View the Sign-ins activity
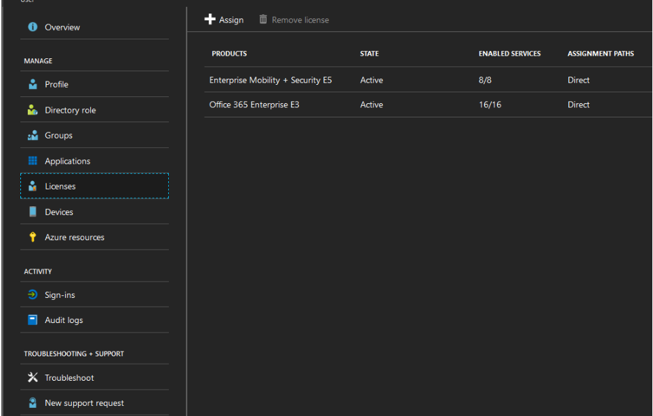653x416 pixels. (94, 295)
